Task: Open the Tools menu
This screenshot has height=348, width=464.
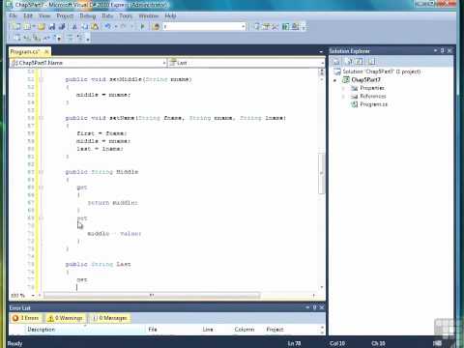Action: 126,15
